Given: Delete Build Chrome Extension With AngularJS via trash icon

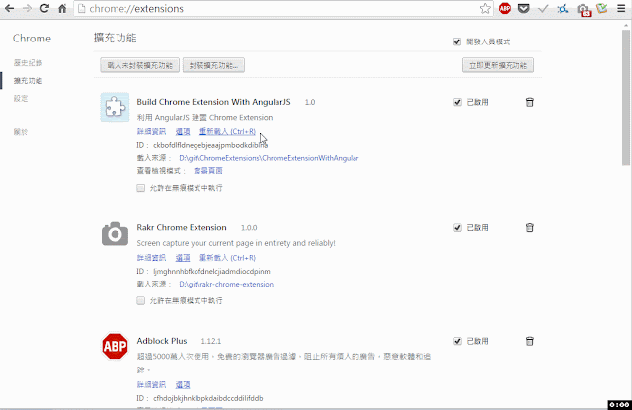Looking at the screenshot, I should pos(530,102).
